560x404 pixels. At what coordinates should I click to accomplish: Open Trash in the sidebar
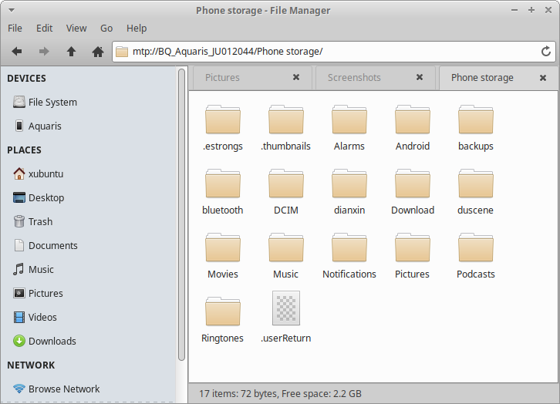coord(40,221)
